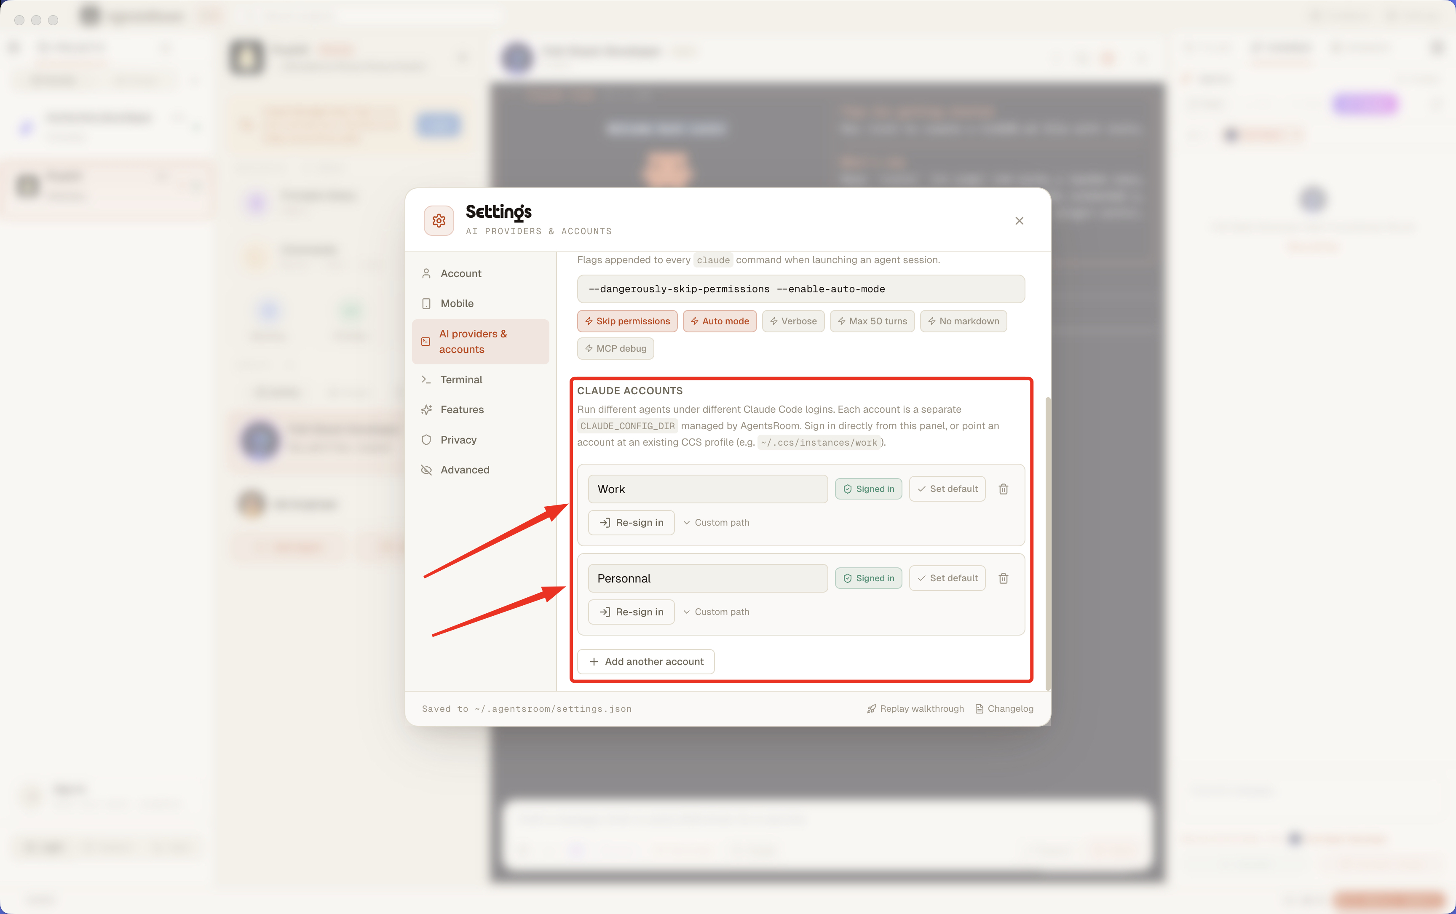Close the Settings dialog

coord(1020,221)
